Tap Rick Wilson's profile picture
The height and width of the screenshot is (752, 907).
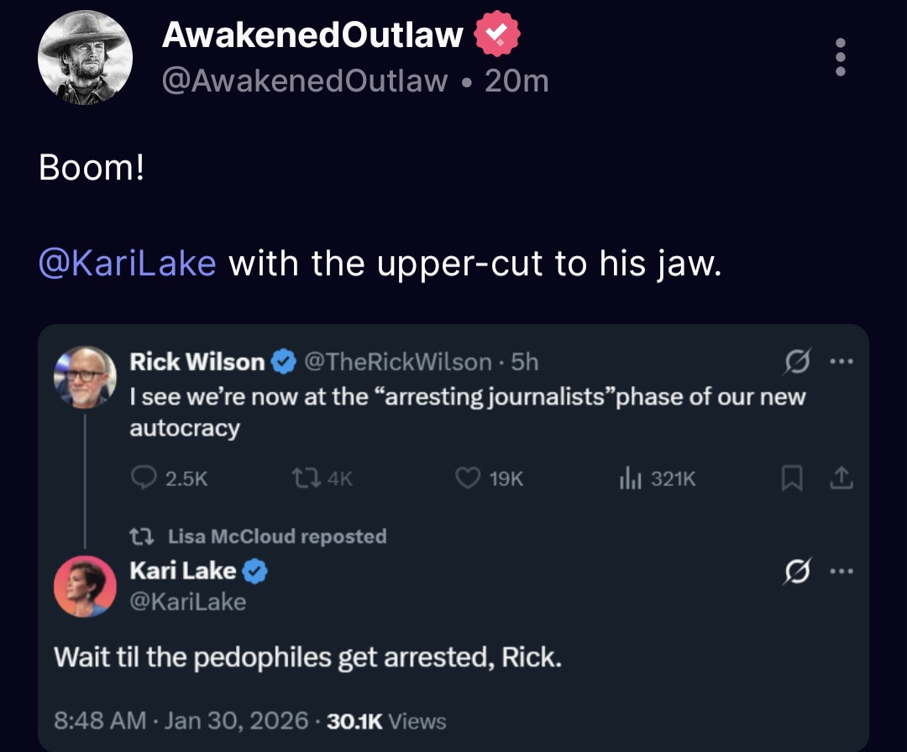pos(85,377)
